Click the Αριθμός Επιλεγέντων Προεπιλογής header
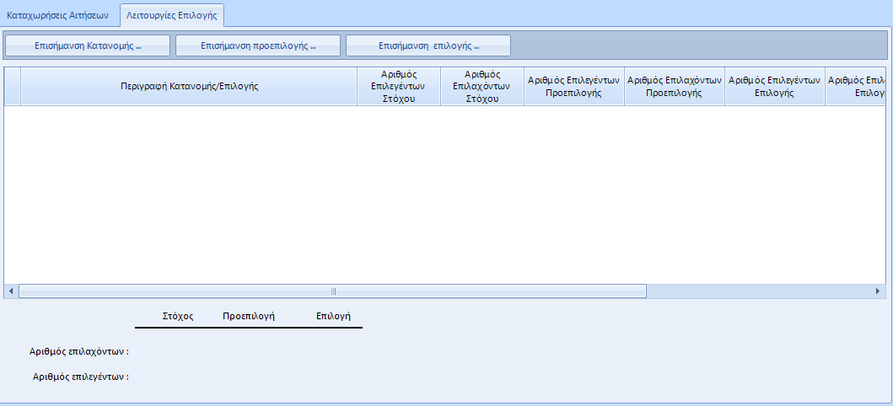This screenshot has height=406, width=893. pyautogui.click(x=573, y=86)
